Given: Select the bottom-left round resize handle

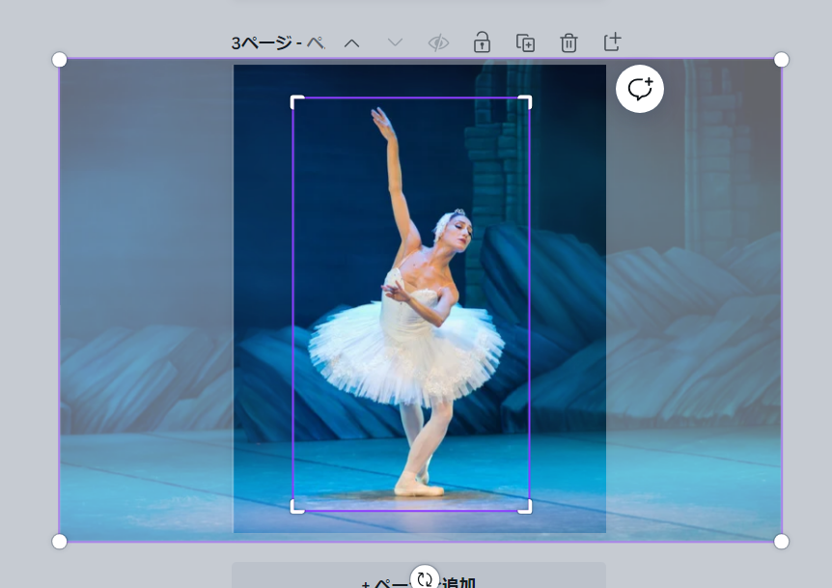Looking at the screenshot, I should coord(59,541).
